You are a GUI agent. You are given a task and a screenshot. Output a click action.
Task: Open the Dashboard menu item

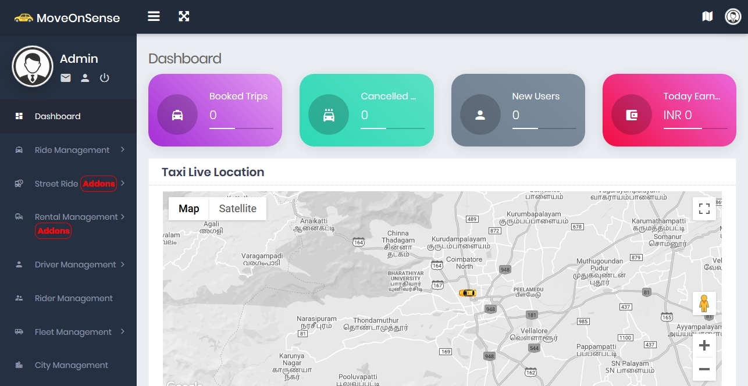[x=68, y=116]
